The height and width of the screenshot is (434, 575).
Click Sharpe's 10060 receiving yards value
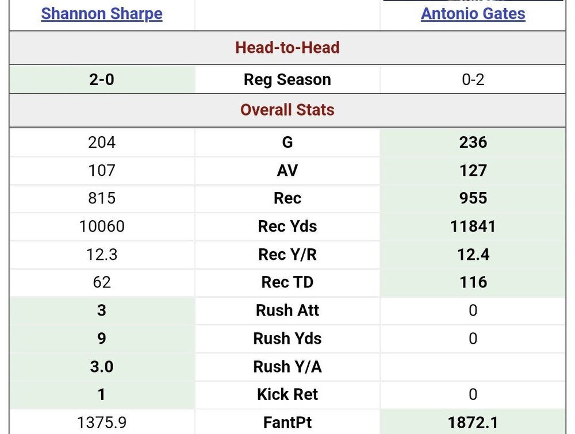point(102,226)
